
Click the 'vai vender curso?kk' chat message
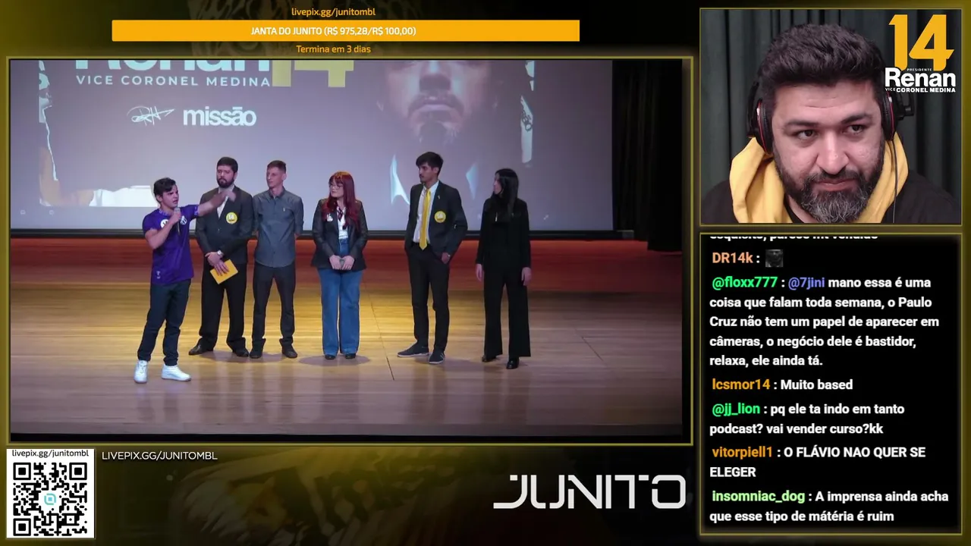point(807,419)
